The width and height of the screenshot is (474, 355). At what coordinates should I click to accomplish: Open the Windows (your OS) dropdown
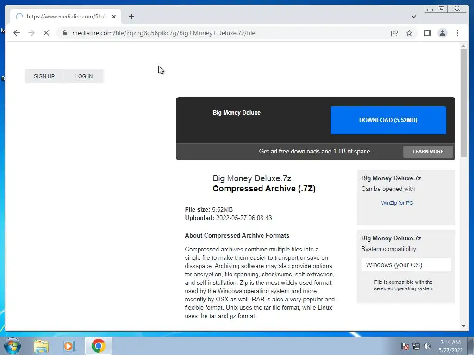pyautogui.click(x=406, y=265)
